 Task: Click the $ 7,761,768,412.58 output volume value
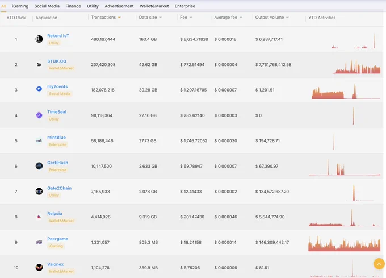click(273, 65)
